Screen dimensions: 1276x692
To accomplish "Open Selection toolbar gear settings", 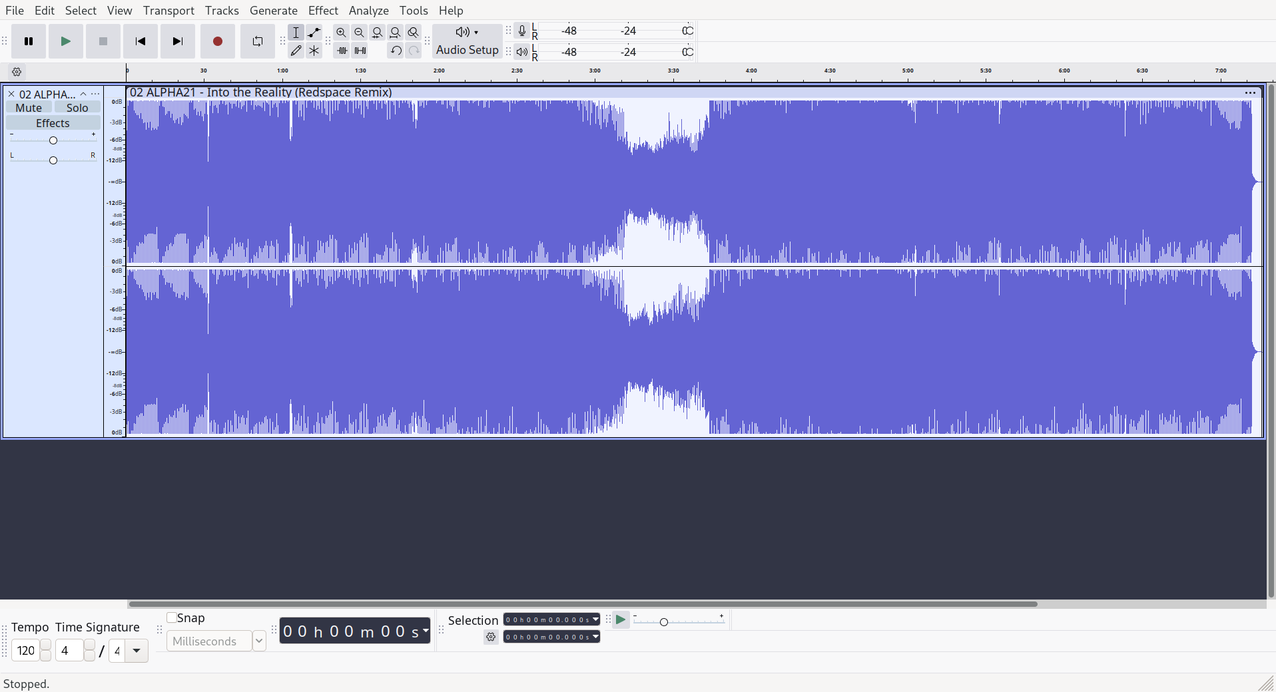I will click(x=491, y=637).
